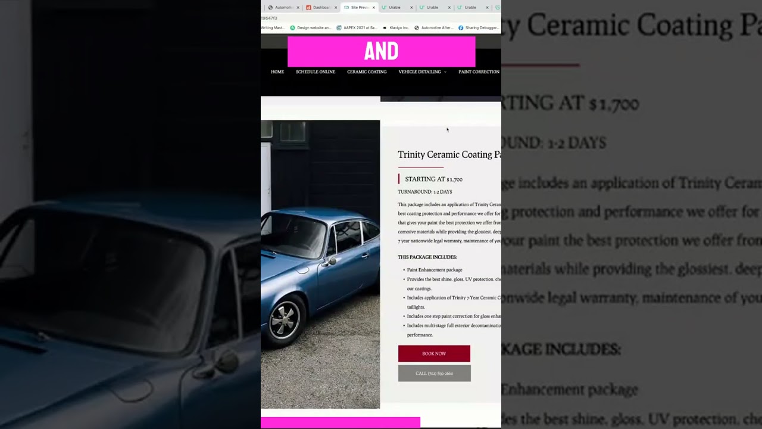Open the Klaviyo Inc. bookmark
The image size is (762, 429).
(395, 27)
